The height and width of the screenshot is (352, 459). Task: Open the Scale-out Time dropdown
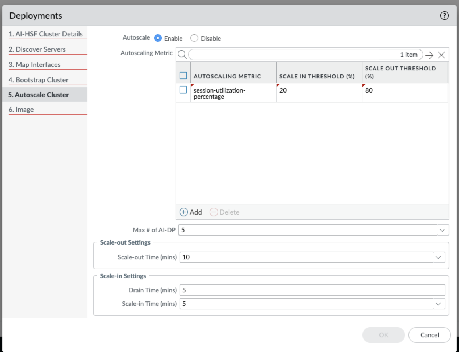click(x=438, y=257)
